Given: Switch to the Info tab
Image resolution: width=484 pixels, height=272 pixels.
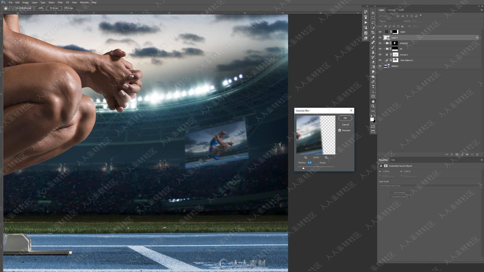Looking at the screenshot, I should tap(393, 160).
